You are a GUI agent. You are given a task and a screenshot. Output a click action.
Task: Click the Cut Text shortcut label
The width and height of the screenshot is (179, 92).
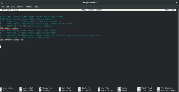[67, 88]
